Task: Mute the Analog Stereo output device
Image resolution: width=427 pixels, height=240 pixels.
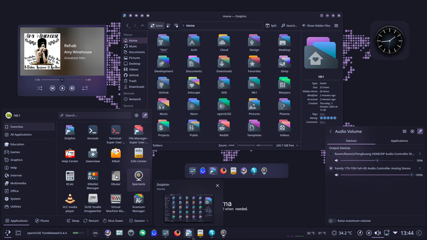Action: click(337, 175)
